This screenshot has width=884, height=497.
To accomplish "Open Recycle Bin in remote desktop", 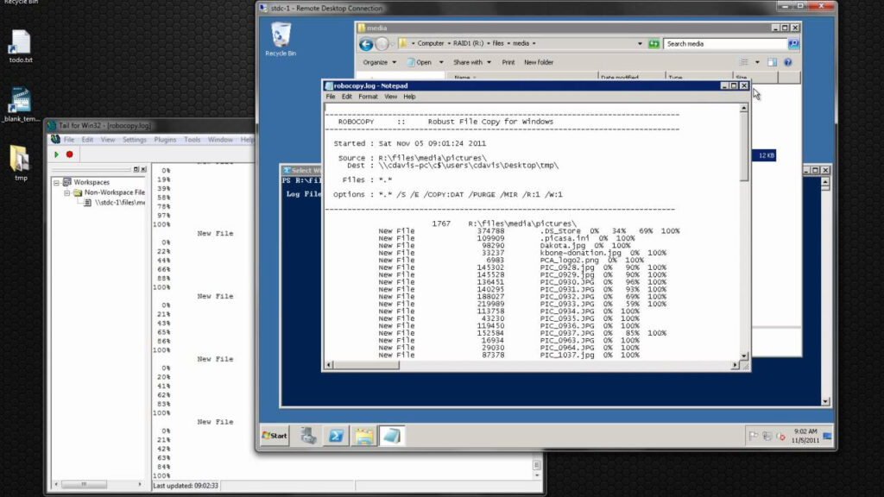I will [x=281, y=39].
